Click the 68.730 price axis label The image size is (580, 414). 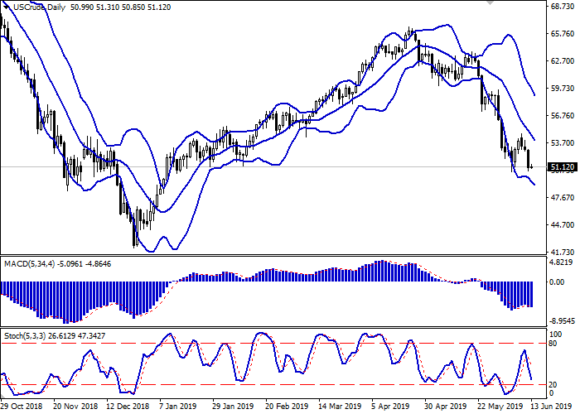point(561,7)
